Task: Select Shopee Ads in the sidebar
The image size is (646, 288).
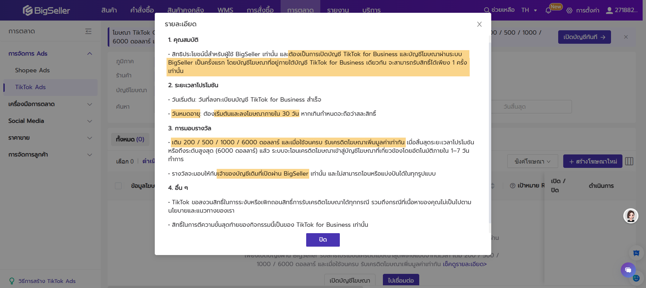Action: [x=32, y=70]
